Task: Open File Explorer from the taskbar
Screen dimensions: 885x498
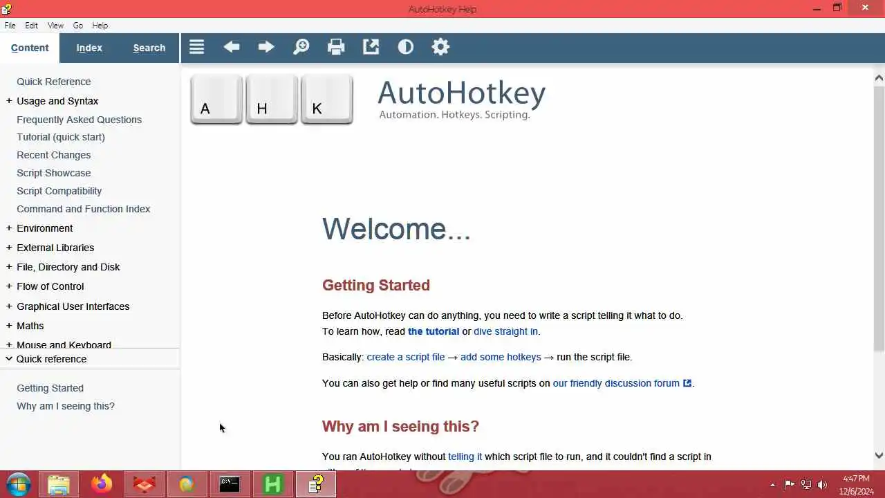Action: [x=59, y=484]
